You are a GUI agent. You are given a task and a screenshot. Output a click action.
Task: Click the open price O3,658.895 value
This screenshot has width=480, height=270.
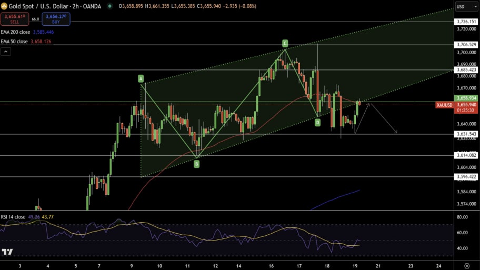point(131,6)
